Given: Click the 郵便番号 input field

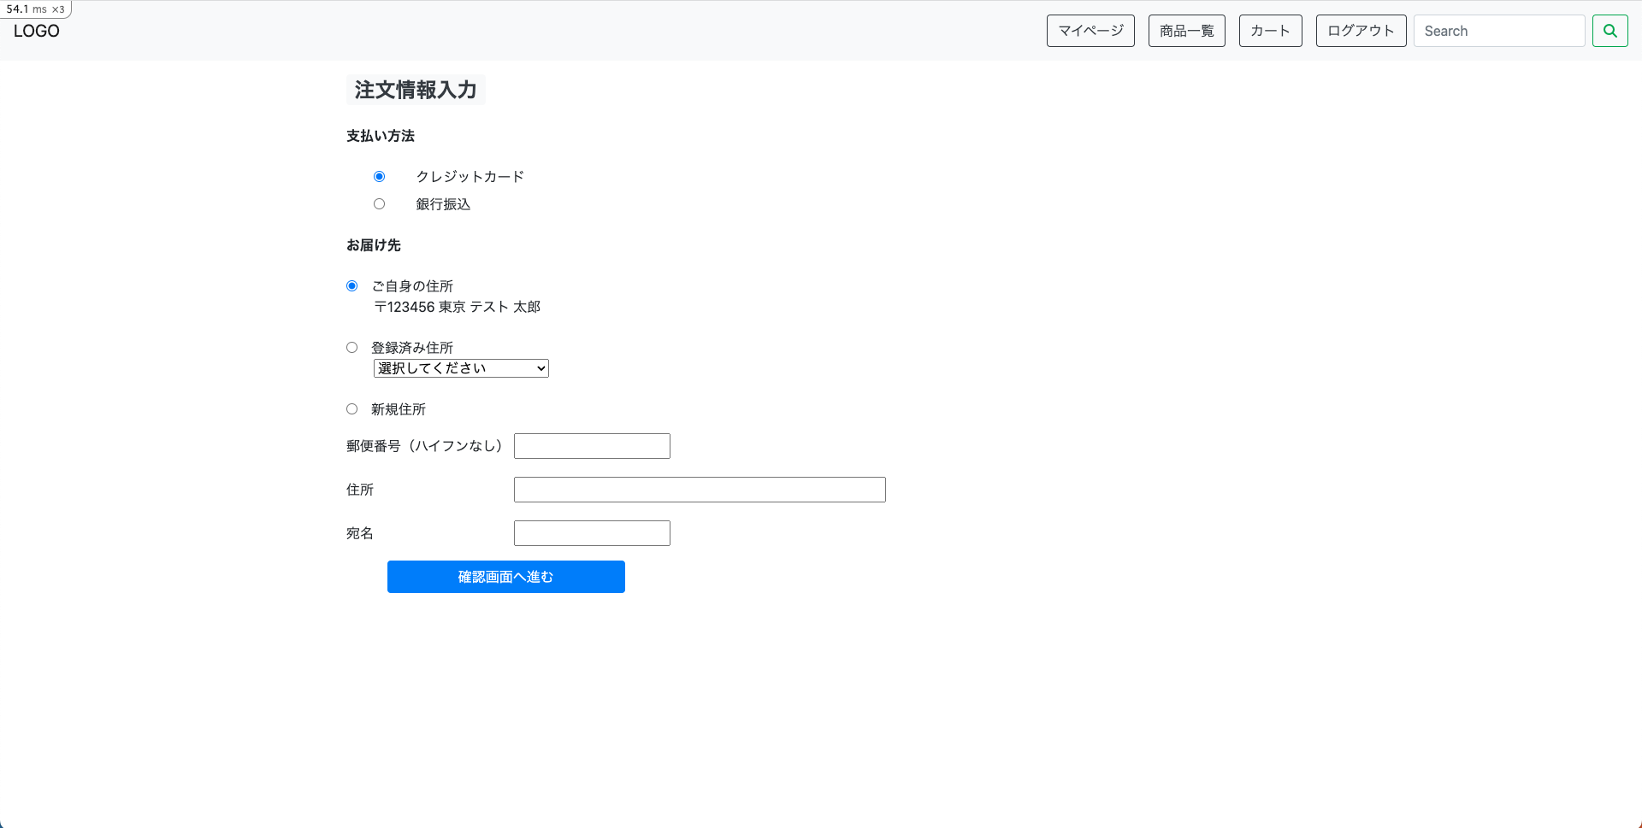Looking at the screenshot, I should 592,446.
